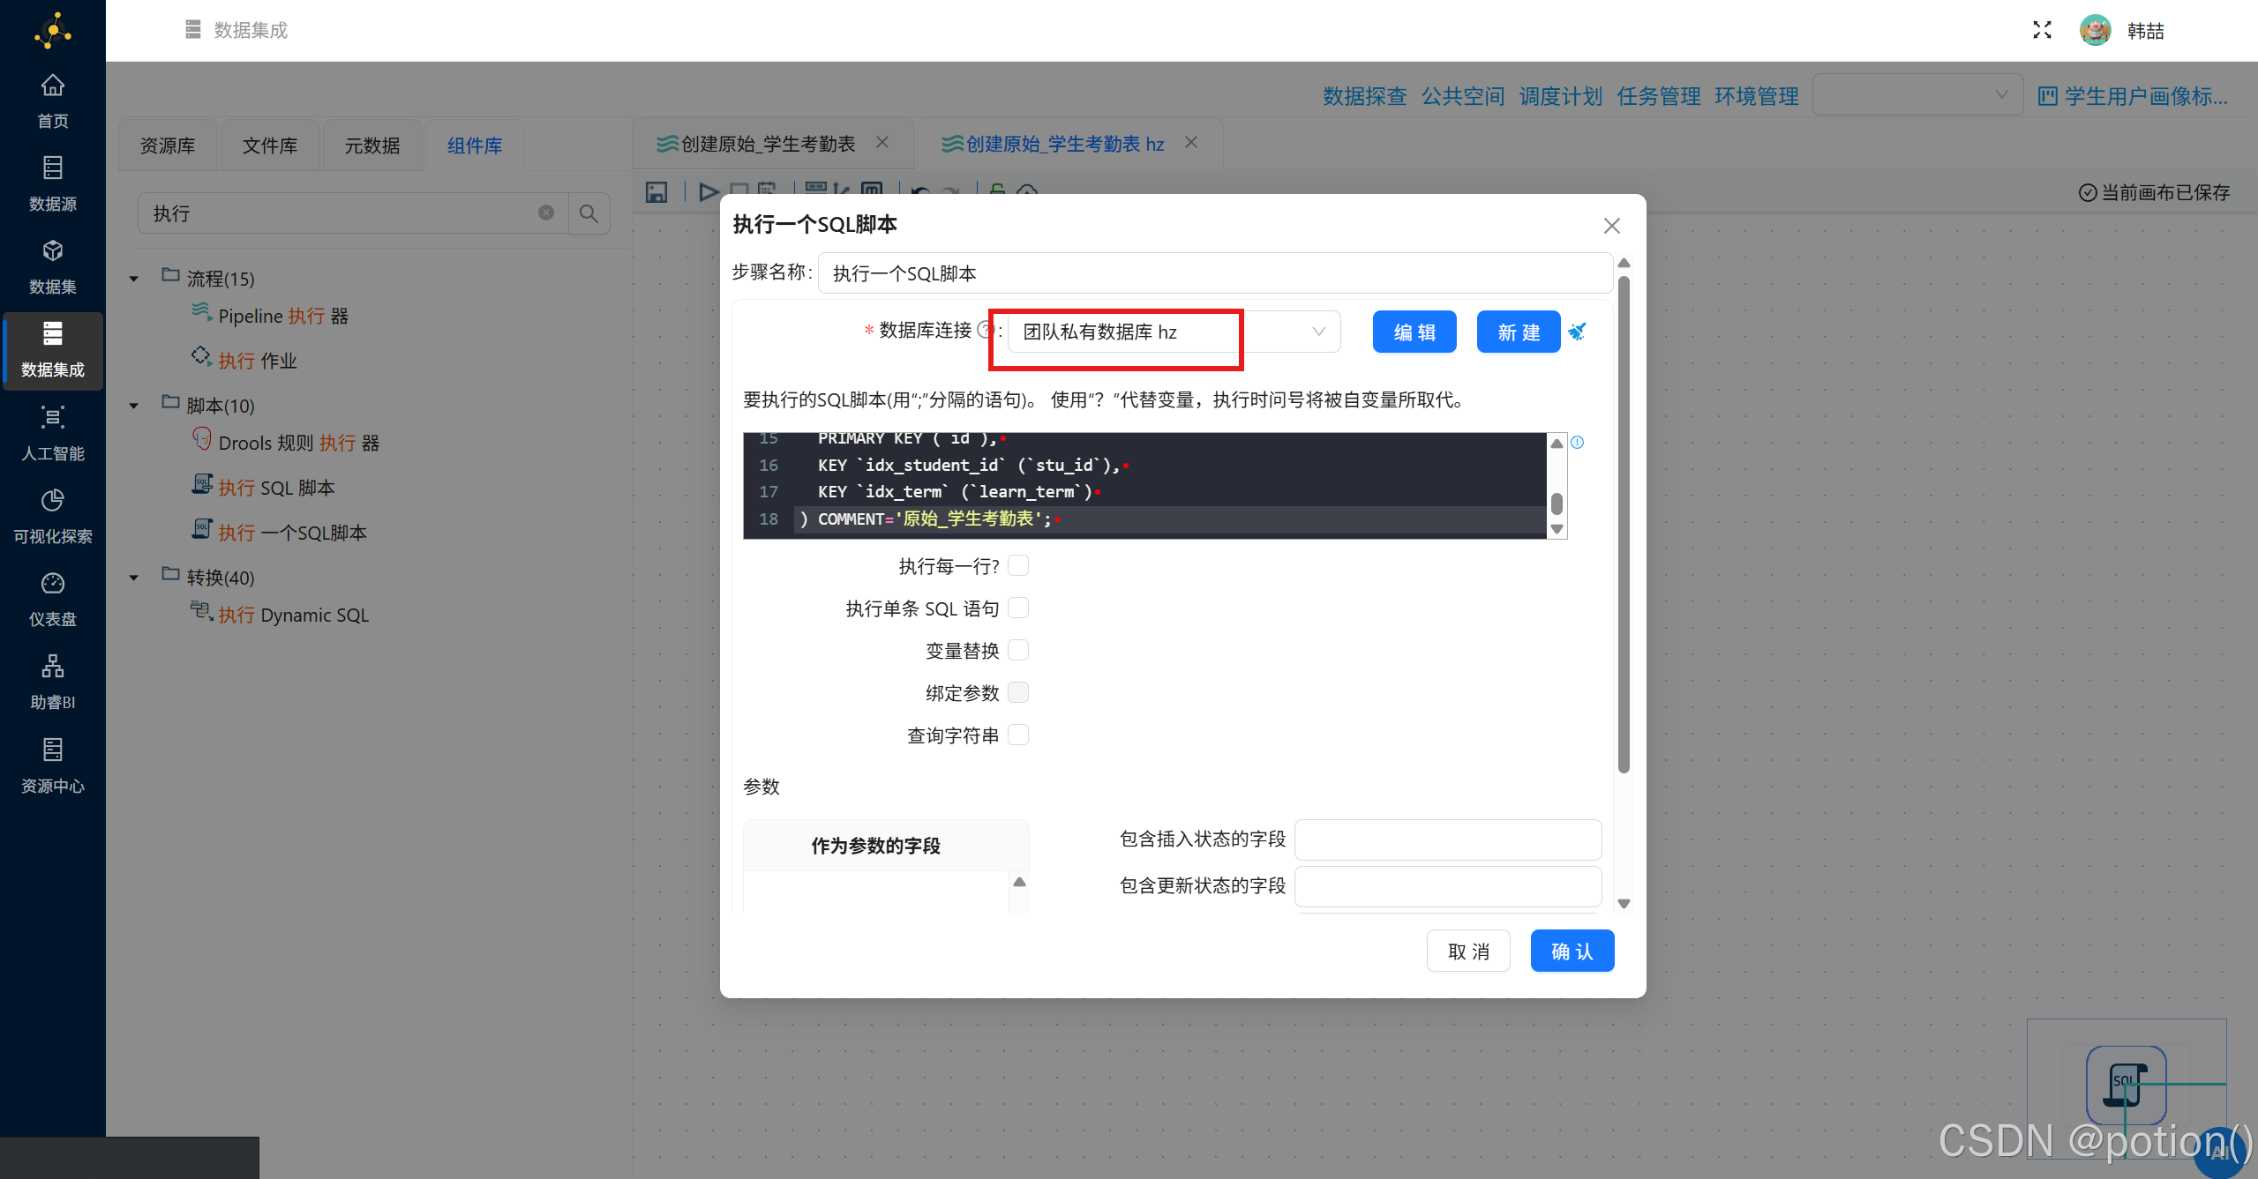Focus the 包含更新状态的字段 input
This screenshot has width=2258, height=1179.
(1447, 886)
